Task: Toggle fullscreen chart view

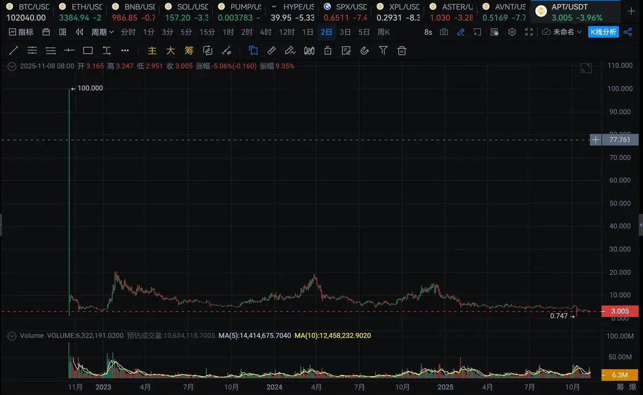Action: [529, 32]
